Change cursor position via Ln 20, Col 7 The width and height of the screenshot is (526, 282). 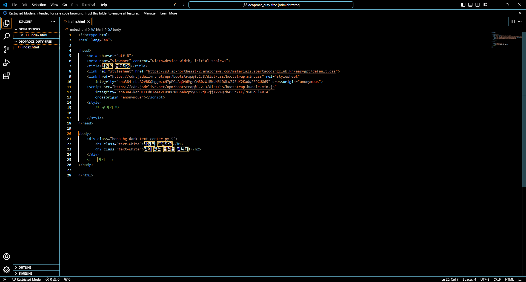[x=450, y=279]
